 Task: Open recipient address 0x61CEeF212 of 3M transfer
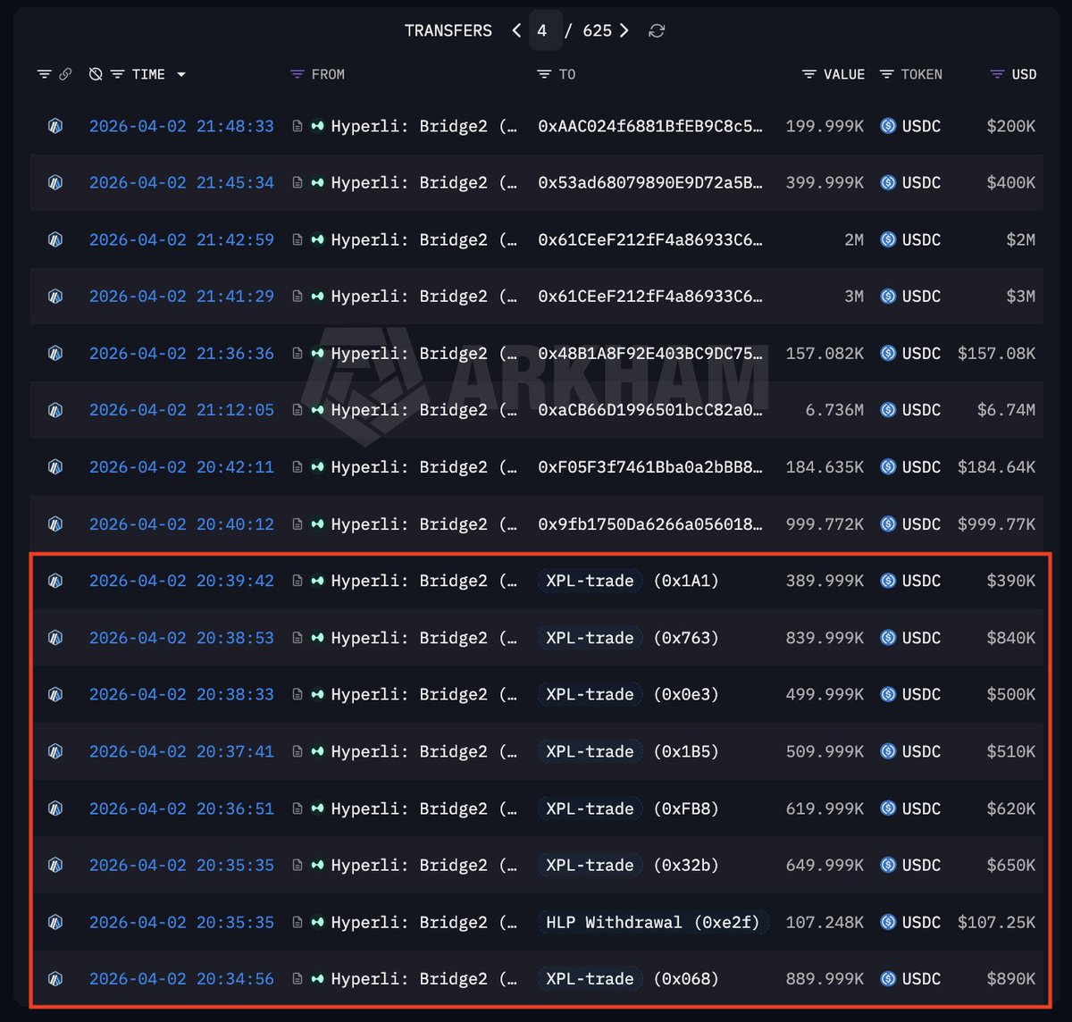(x=649, y=297)
